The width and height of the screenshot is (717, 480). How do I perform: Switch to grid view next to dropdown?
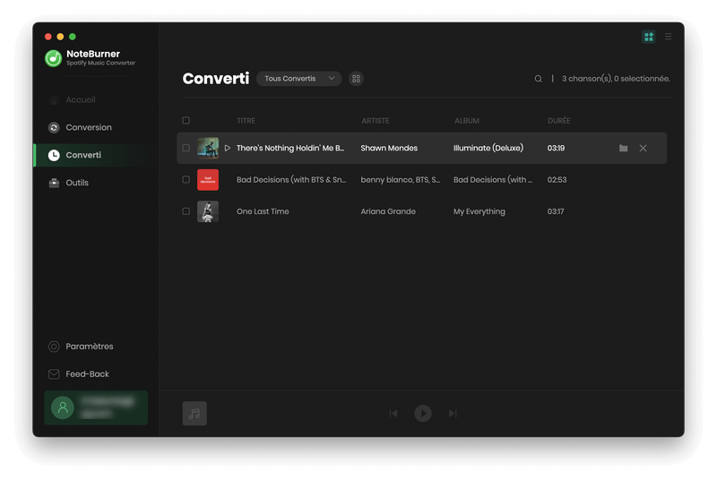click(x=356, y=79)
